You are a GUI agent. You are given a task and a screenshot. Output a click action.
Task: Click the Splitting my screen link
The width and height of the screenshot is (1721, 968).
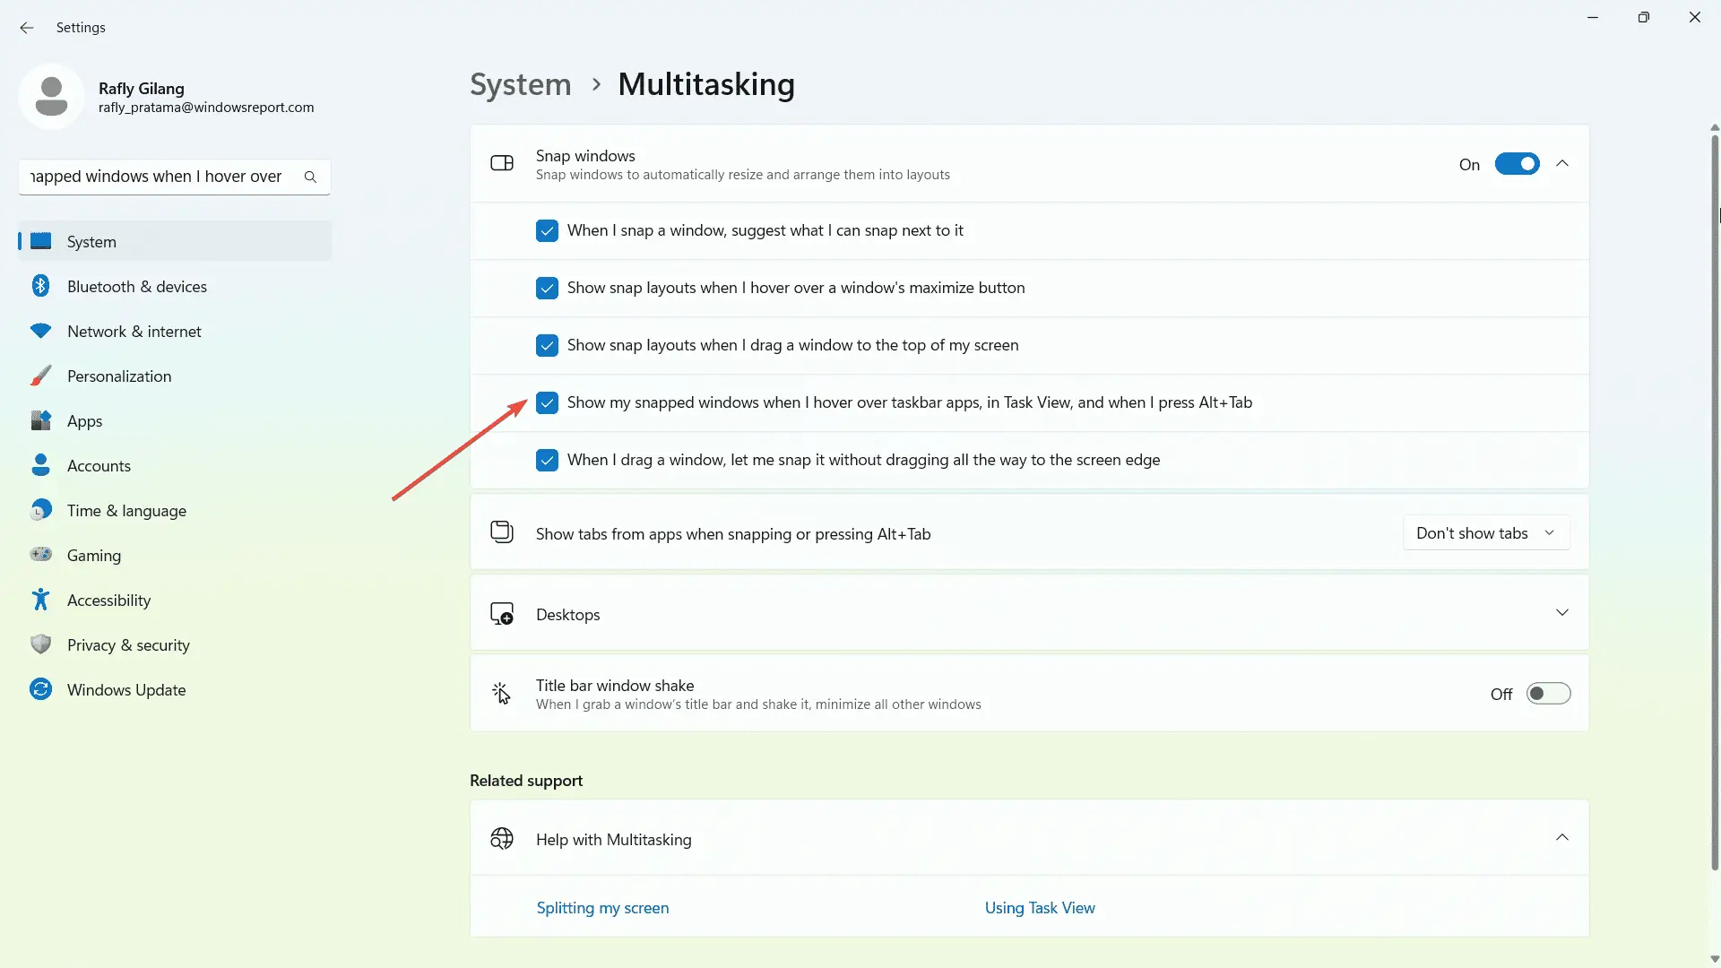coord(601,908)
